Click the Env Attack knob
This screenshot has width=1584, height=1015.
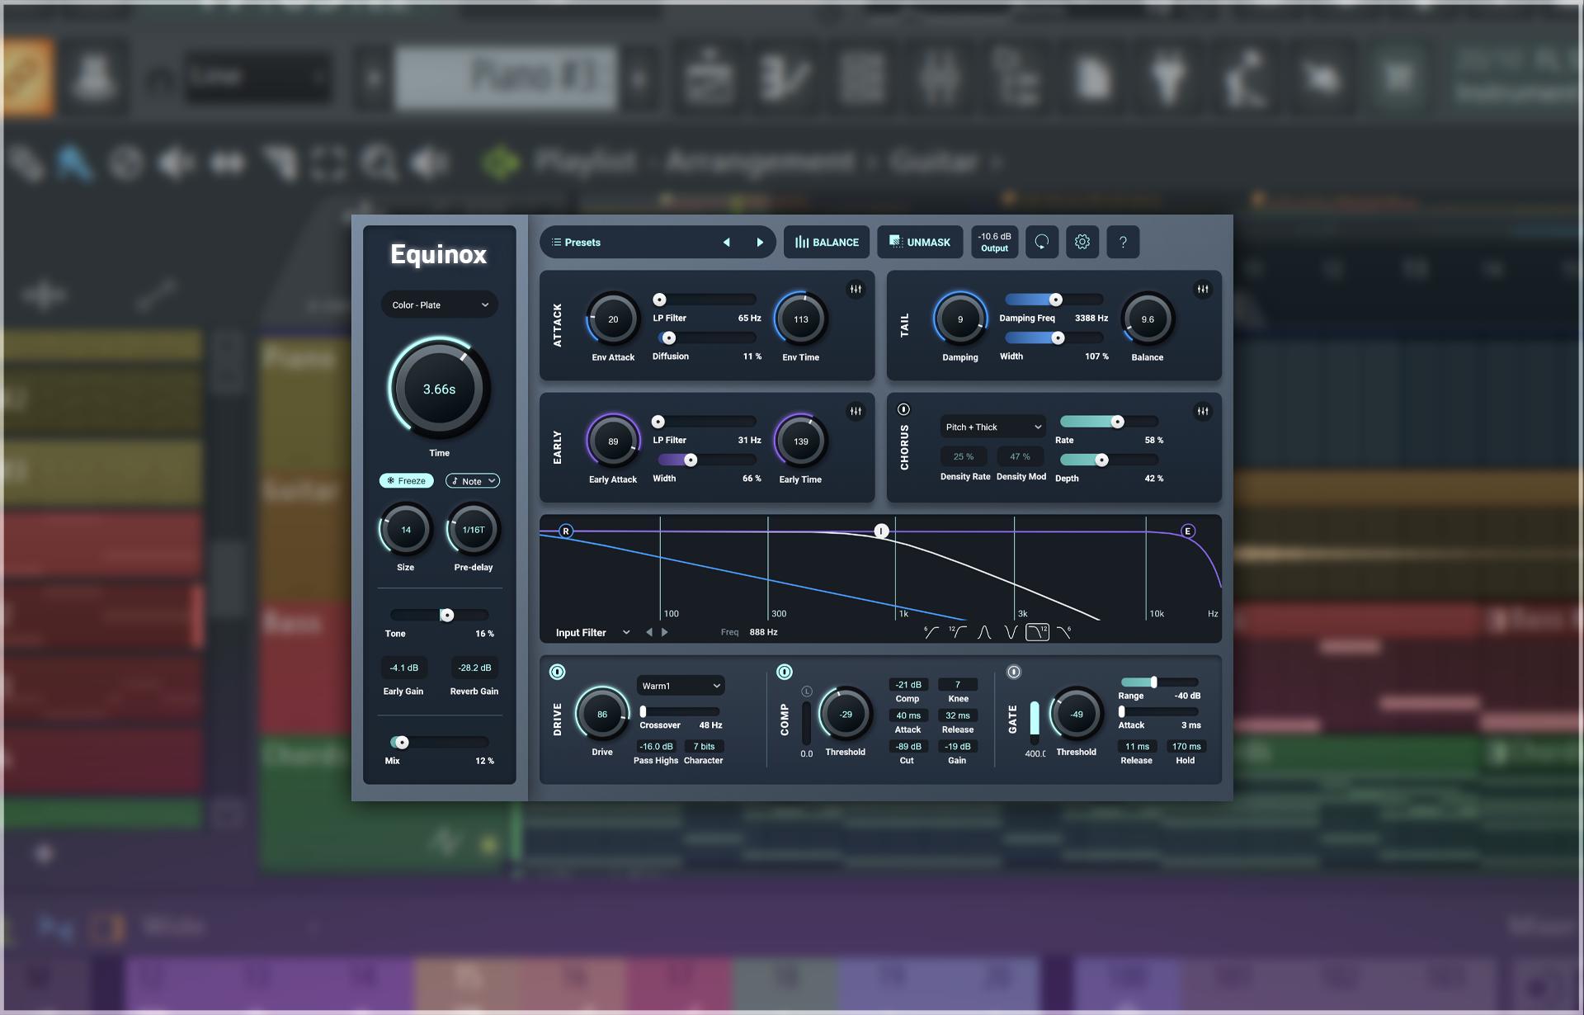[613, 319]
